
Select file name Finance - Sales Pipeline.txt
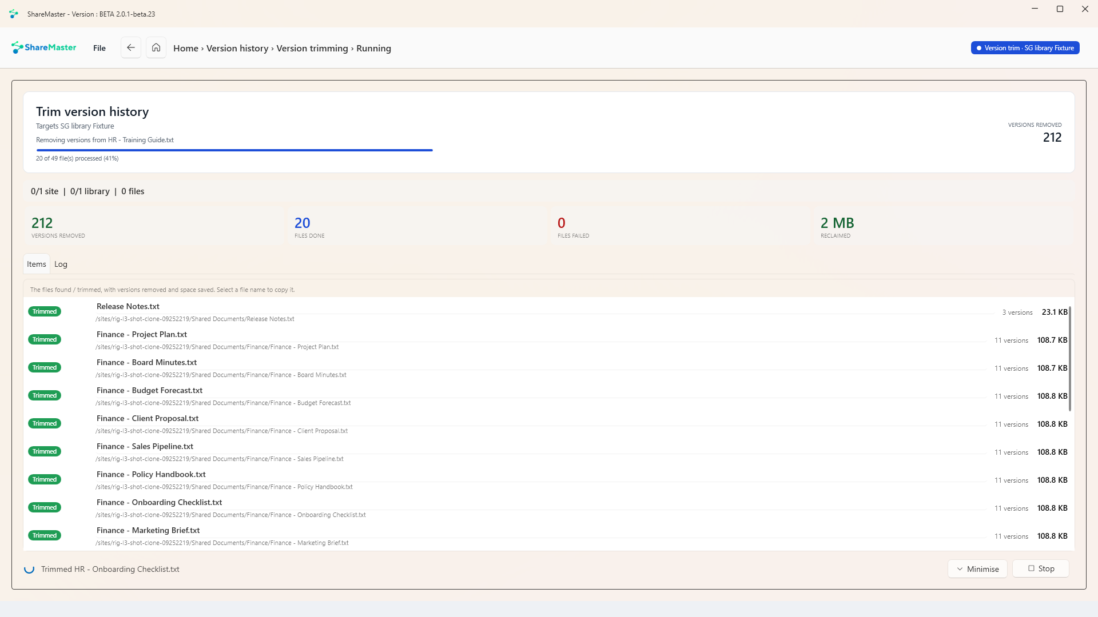click(x=145, y=446)
